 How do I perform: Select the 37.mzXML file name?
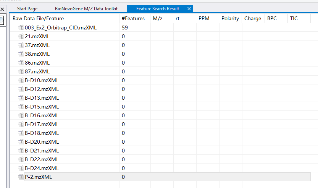tap(37, 45)
